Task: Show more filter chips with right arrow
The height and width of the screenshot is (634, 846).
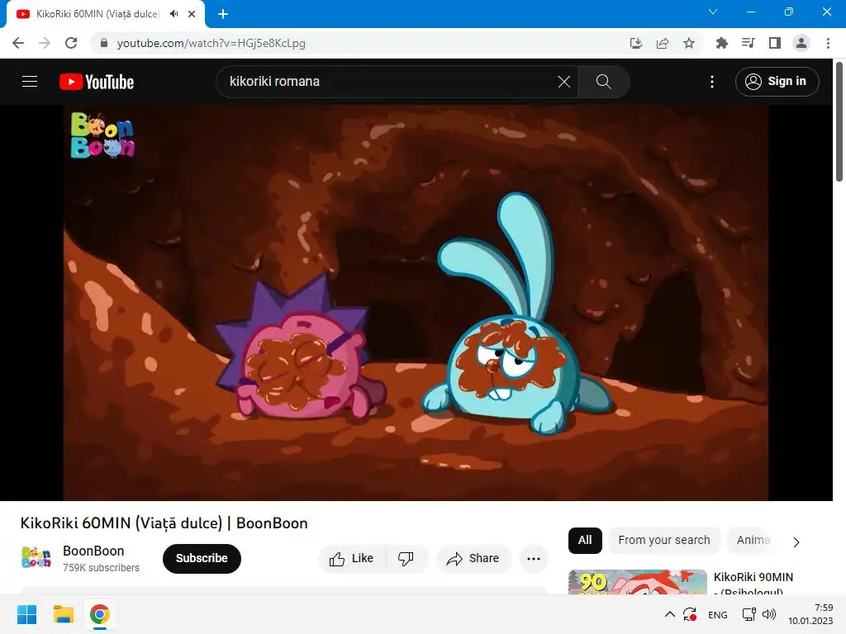Action: click(x=796, y=542)
